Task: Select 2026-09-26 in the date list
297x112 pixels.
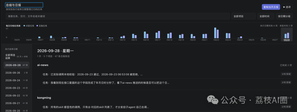Action: pos(16,73)
